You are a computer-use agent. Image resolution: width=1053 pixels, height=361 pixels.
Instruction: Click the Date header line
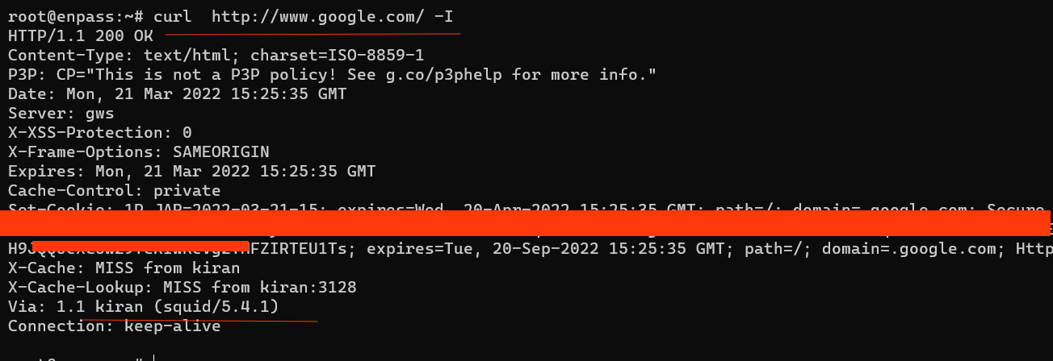point(178,93)
